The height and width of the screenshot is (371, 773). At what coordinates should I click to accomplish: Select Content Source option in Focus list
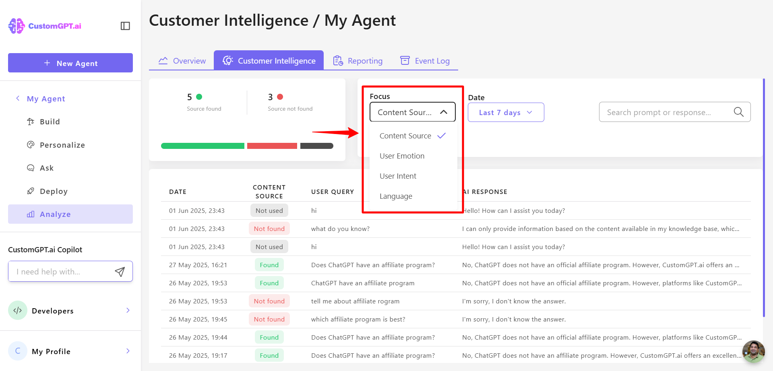coord(413,136)
